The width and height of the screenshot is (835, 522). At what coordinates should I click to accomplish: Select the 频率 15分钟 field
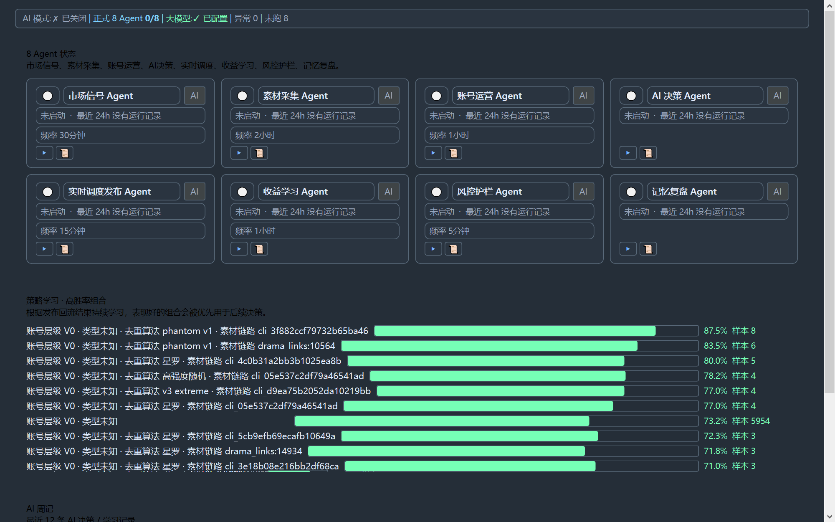[x=121, y=231]
